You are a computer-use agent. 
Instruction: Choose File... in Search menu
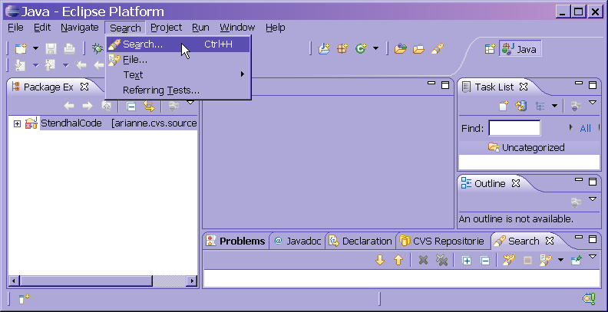pyautogui.click(x=178, y=60)
